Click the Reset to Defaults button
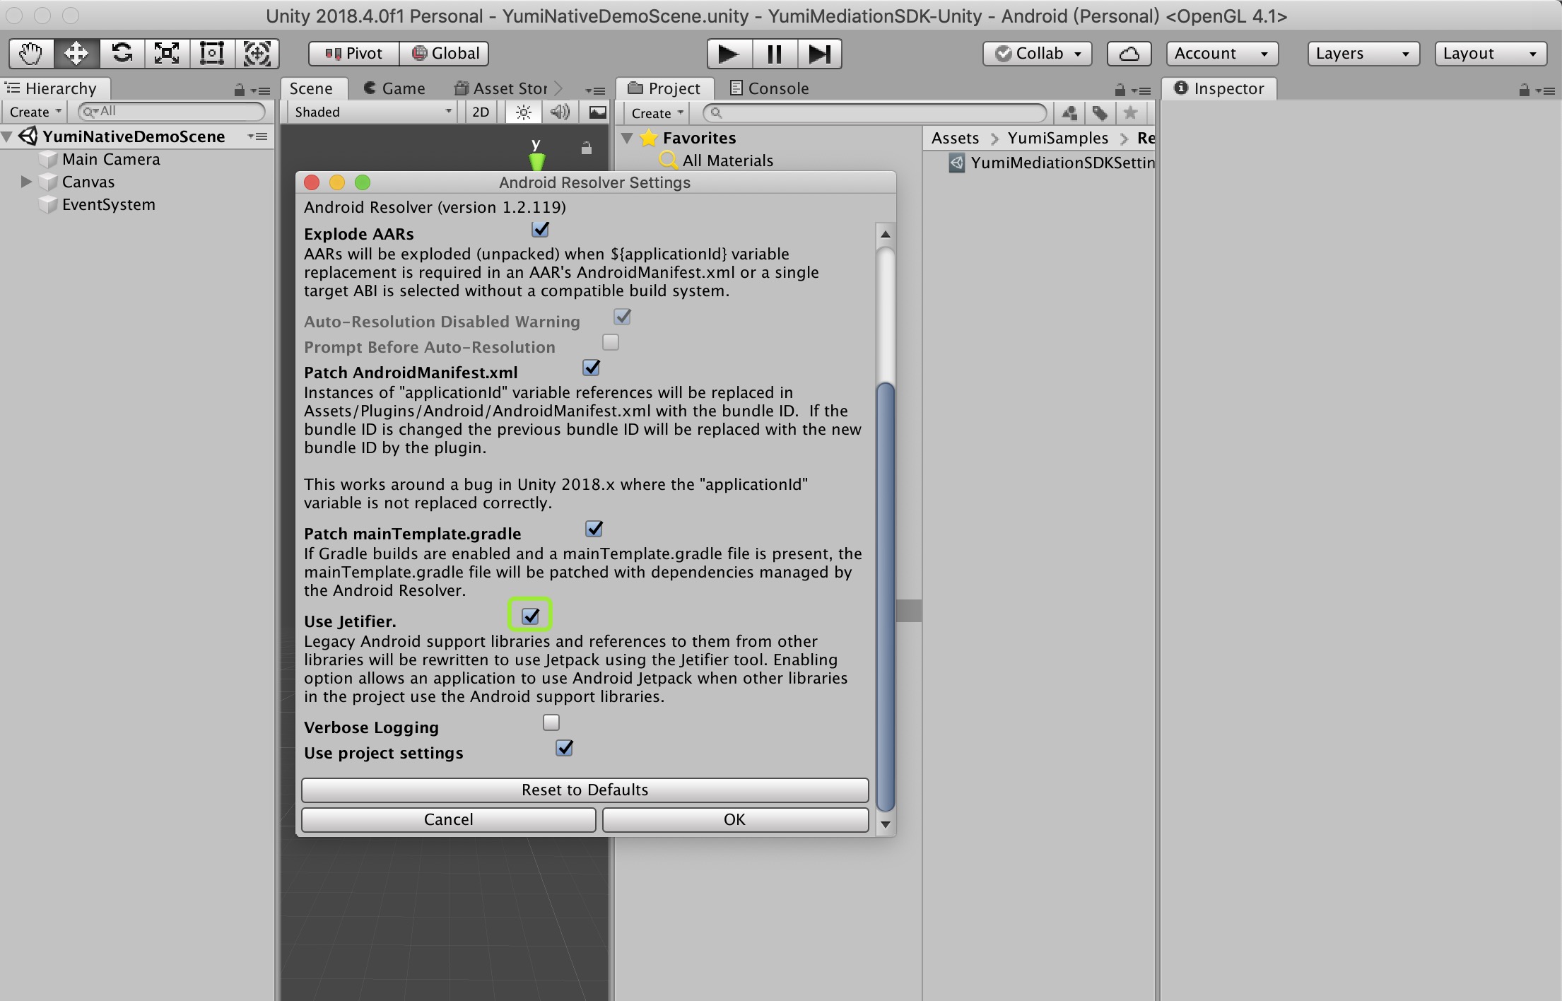 [x=585, y=790]
